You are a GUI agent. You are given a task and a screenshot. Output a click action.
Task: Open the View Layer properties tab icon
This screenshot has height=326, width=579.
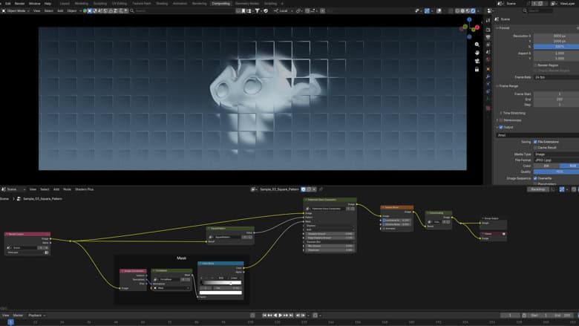point(488,45)
